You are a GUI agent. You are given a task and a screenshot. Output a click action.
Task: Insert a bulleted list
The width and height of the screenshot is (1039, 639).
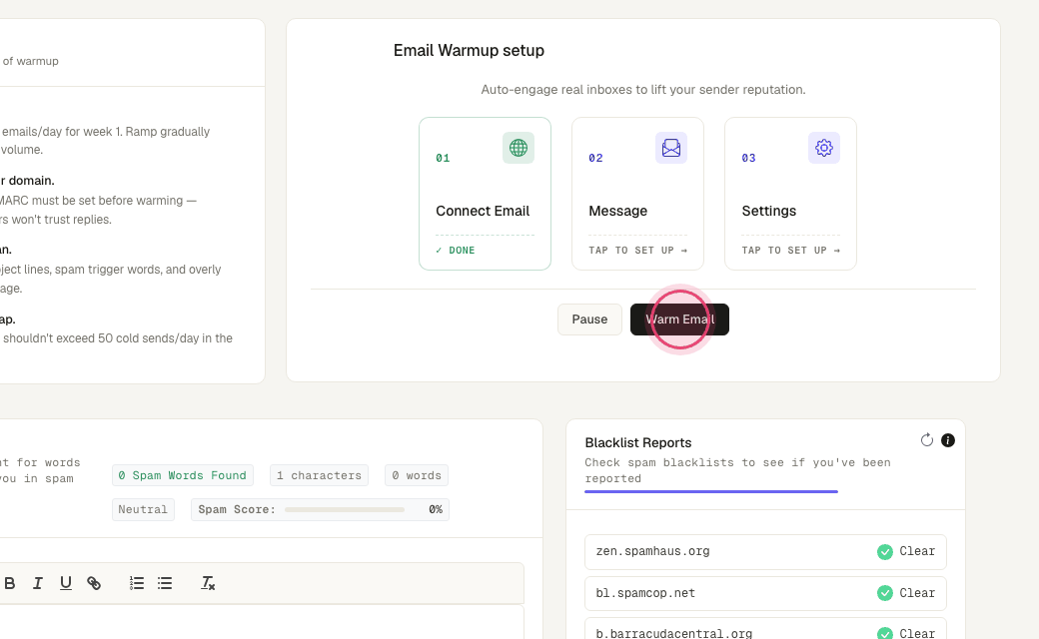(165, 583)
